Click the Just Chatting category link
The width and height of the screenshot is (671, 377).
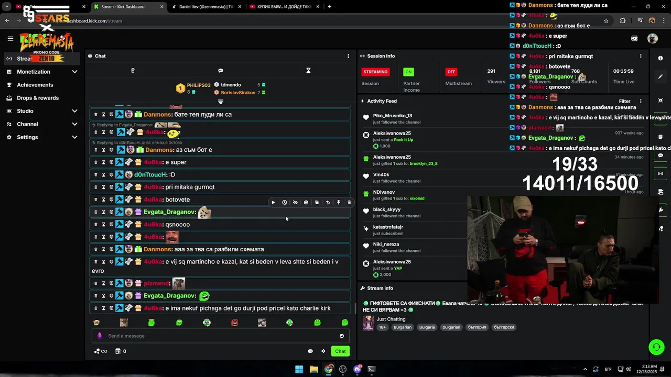pos(391,319)
